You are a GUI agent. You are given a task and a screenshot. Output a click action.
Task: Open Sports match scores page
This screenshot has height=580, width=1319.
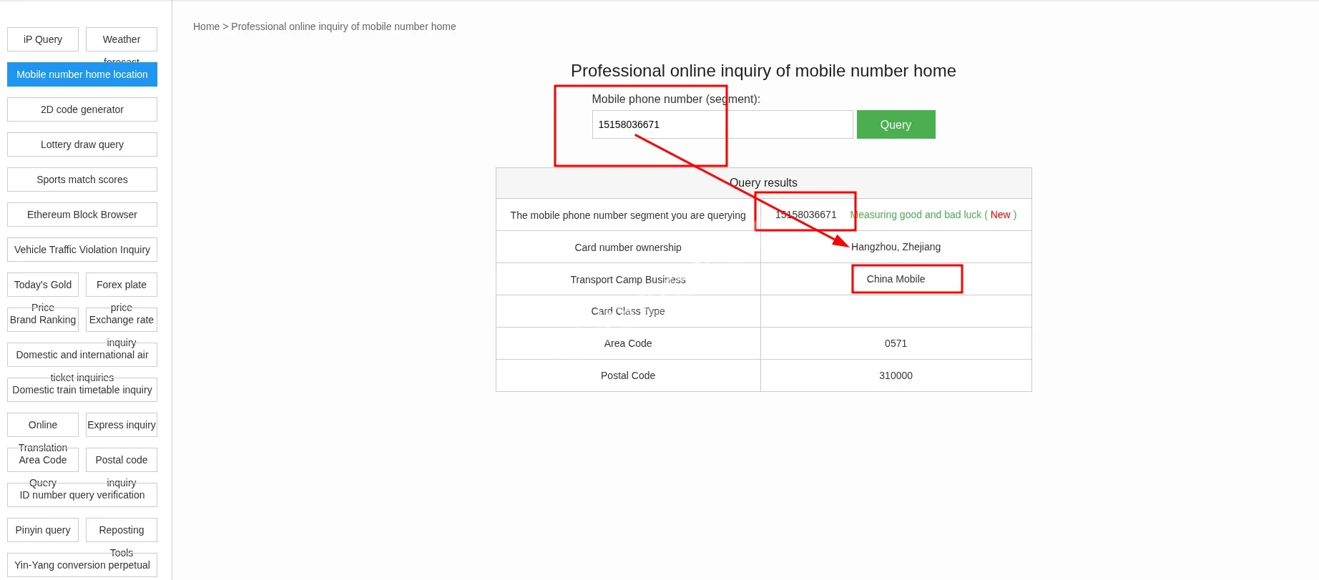(82, 180)
